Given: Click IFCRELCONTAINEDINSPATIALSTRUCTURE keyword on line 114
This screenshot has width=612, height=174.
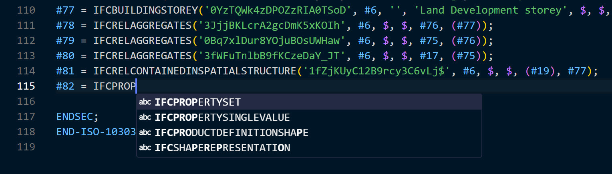Looking at the screenshot, I should (195, 71).
